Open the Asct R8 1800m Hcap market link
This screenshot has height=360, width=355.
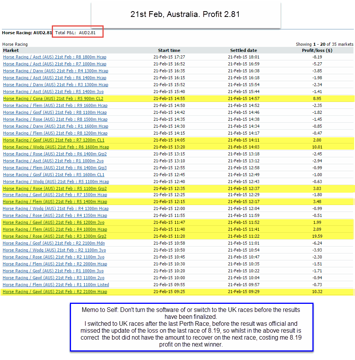click(x=54, y=57)
